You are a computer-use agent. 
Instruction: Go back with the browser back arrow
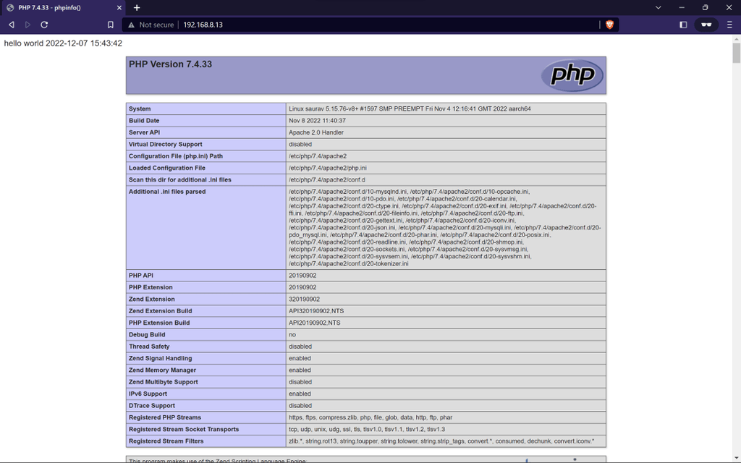coord(12,25)
